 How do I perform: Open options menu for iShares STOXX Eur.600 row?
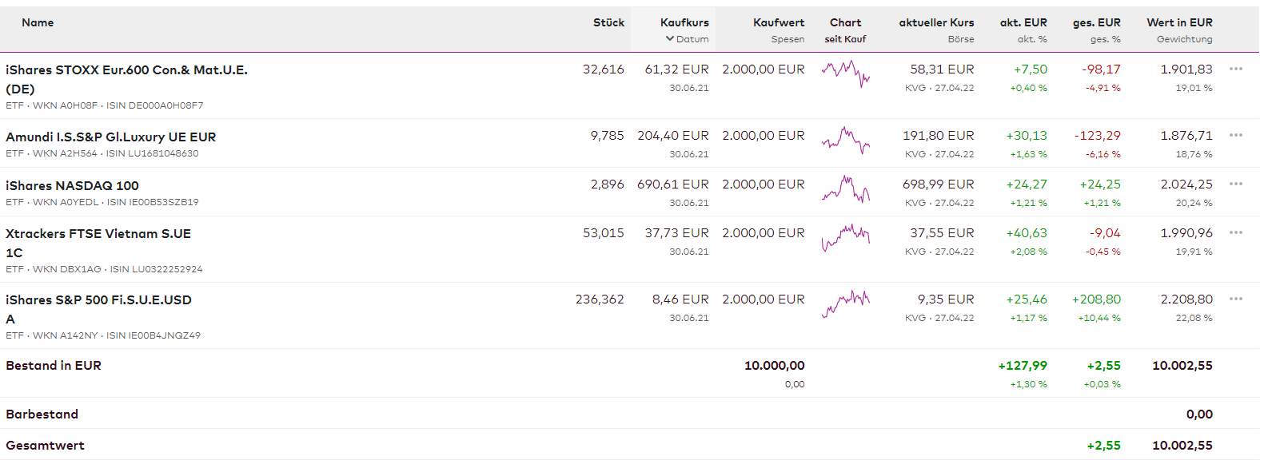(x=1235, y=69)
